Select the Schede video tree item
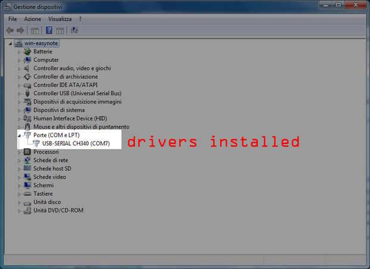Viewport: 370px width, 269px height. point(50,177)
